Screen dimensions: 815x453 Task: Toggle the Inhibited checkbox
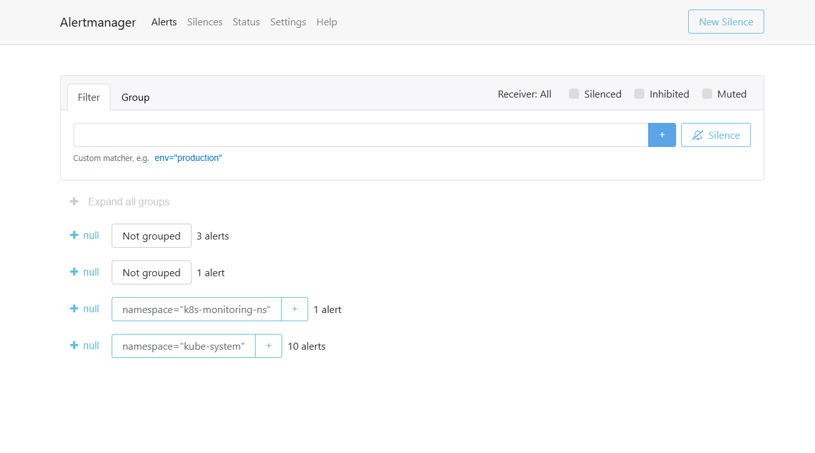pos(639,94)
